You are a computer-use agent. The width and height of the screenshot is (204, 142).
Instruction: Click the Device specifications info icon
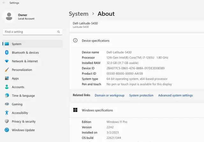coord(75,40)
